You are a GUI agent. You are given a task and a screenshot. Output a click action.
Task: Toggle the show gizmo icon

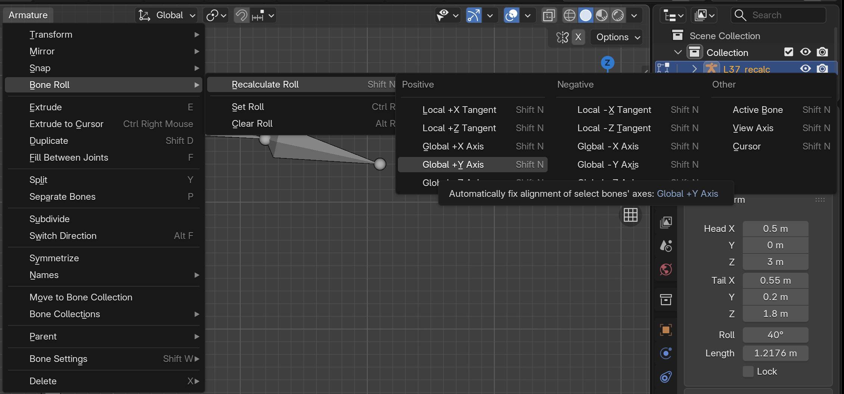[x=474, y=15]
